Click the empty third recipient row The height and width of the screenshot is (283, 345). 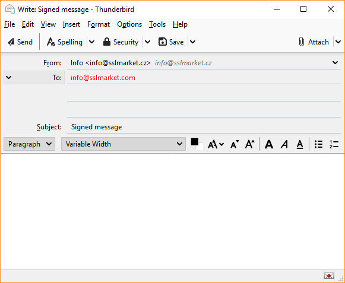coord(204,109)
